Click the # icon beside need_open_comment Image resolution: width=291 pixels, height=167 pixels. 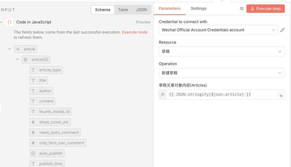(x=33, y=133)
